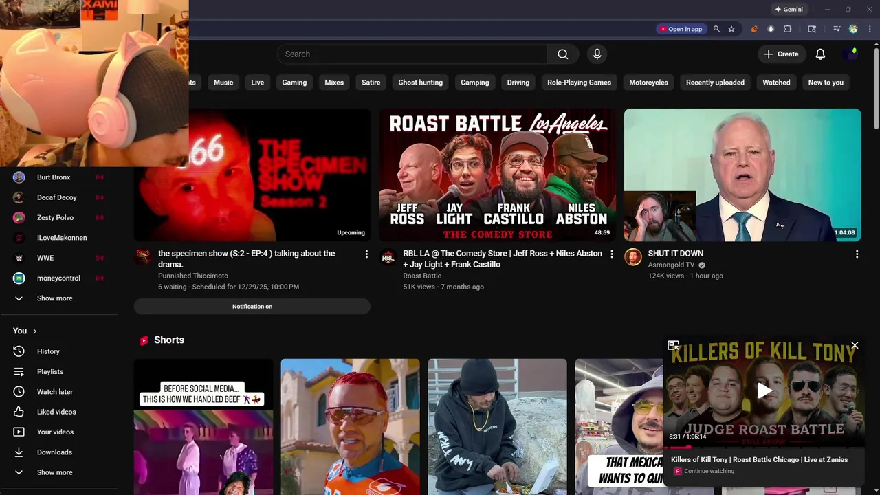Bookmark this page with star icon
This screenshot has height=495, width=880.
(731, 29)
